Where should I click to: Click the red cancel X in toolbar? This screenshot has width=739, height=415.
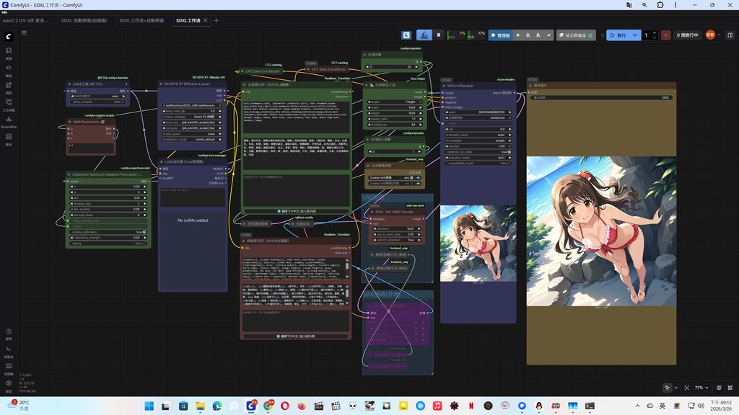tap(665, 35)
